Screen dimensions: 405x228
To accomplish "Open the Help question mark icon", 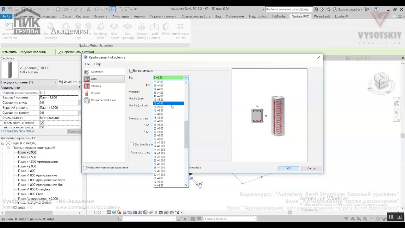I will click(x=376, y=9).
